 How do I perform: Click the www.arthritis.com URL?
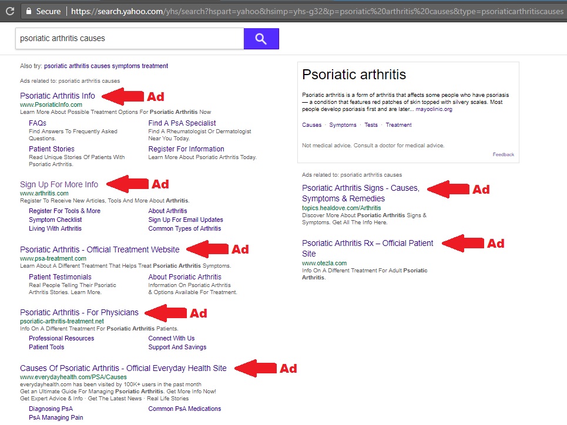pyautogui.click(x=44, y=193)
